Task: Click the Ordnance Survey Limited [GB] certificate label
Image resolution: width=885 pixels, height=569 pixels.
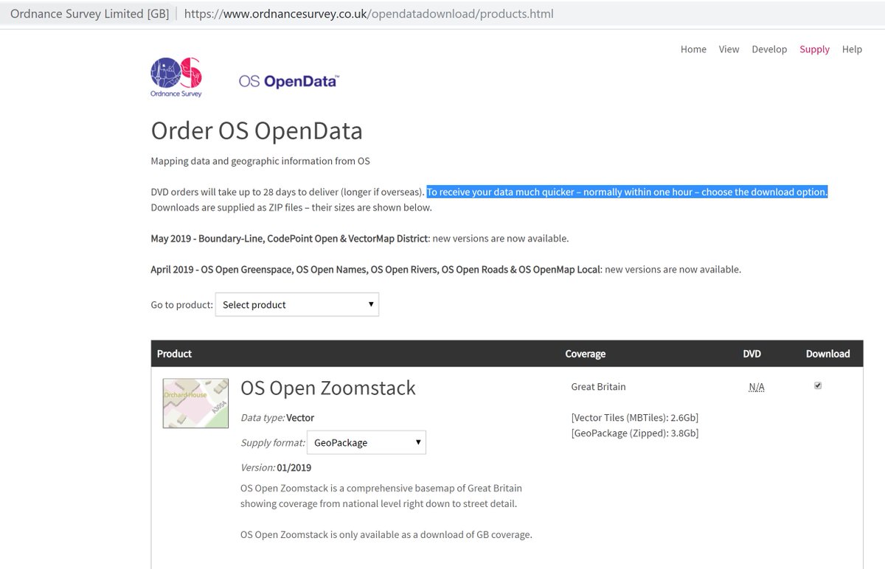Action: pos(89,14)
